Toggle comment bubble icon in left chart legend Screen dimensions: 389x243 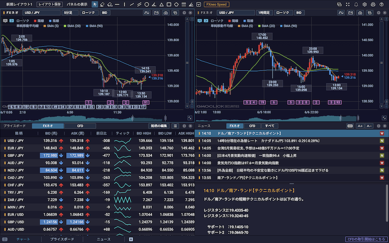point(5,21)
